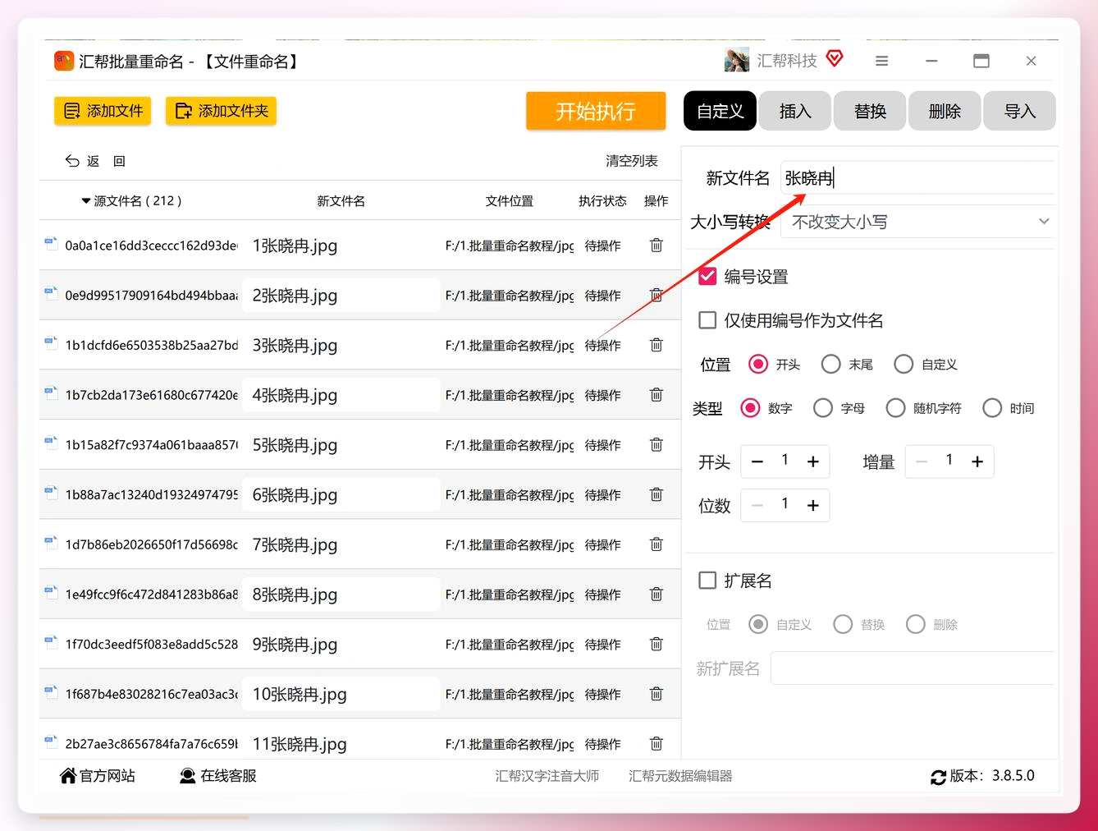The height and width of the screenshot is (831, 1098).
Task: Increase the 增量 increment value with plus
Action: click(x=977, y=461)
